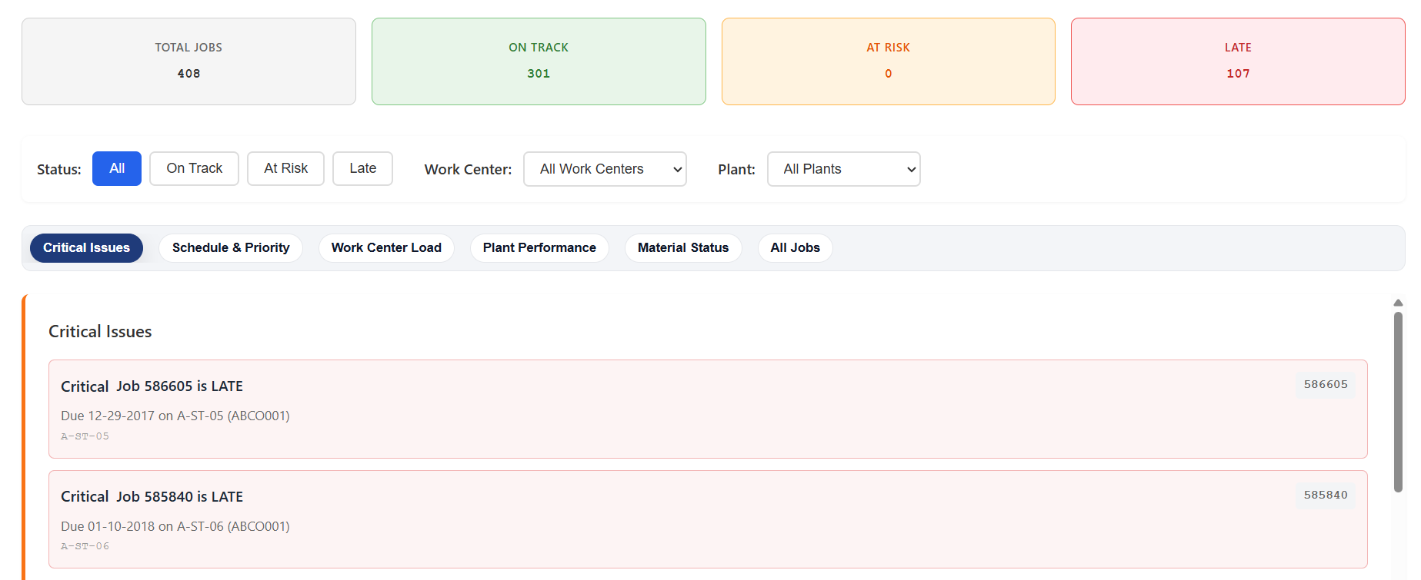1421x580 pixels.
Task: Open the All Jobs tab
Action: 796,248
